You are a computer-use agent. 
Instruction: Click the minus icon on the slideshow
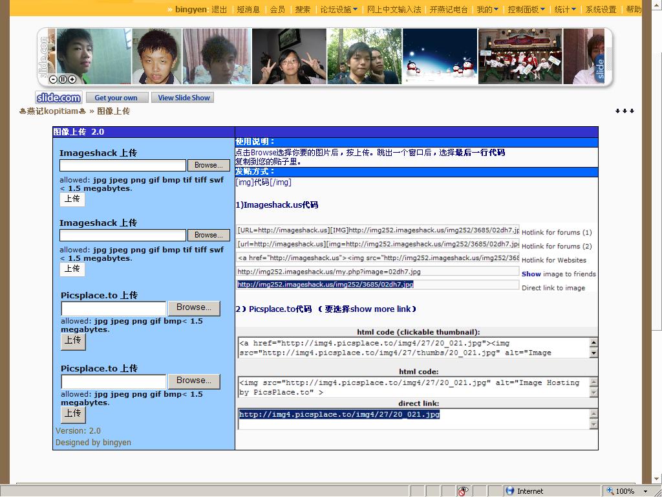point(54,80)
